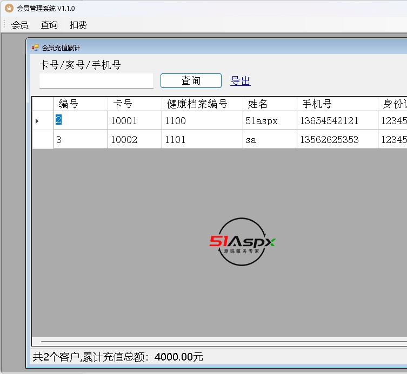This screenshot has height=374, width=407.
Task: Select the health record cell 1101
Action: [202, 139]
